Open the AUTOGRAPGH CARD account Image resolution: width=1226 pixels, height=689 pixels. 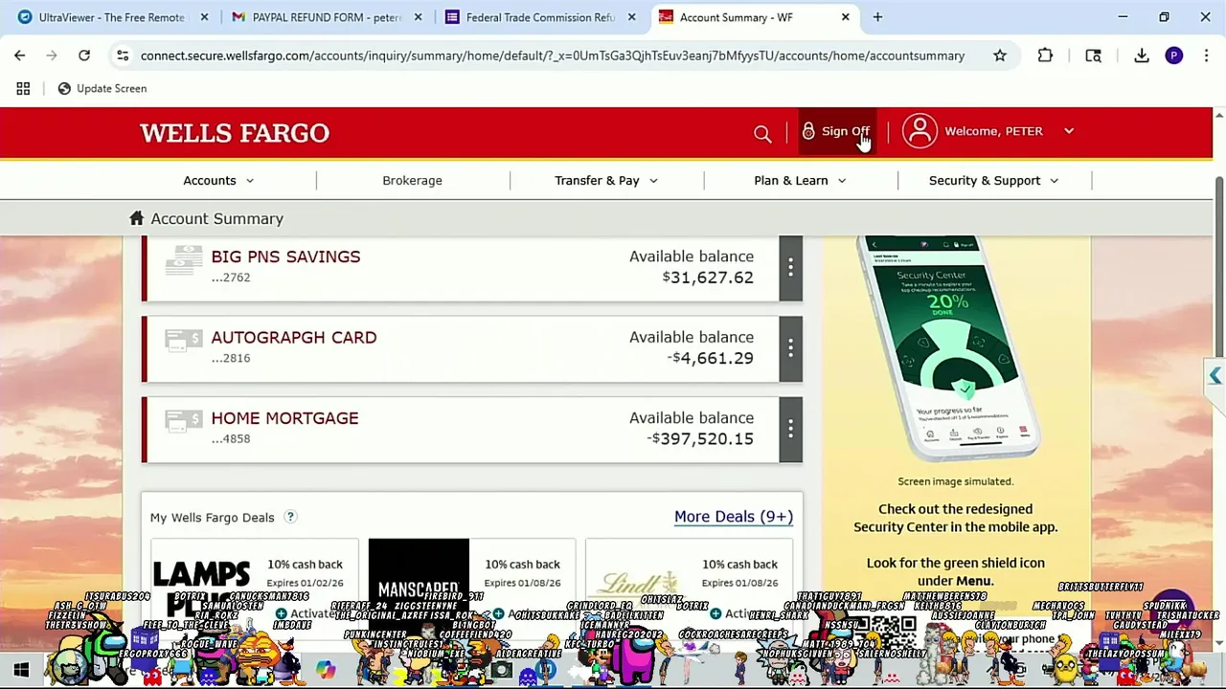pos(293,337)
